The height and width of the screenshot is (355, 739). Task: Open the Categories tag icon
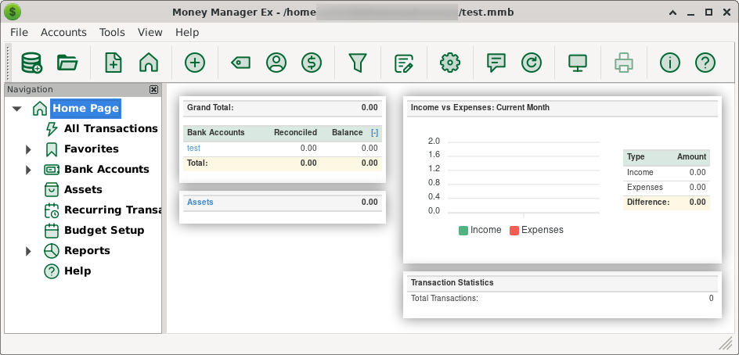(x=240, y=62)
